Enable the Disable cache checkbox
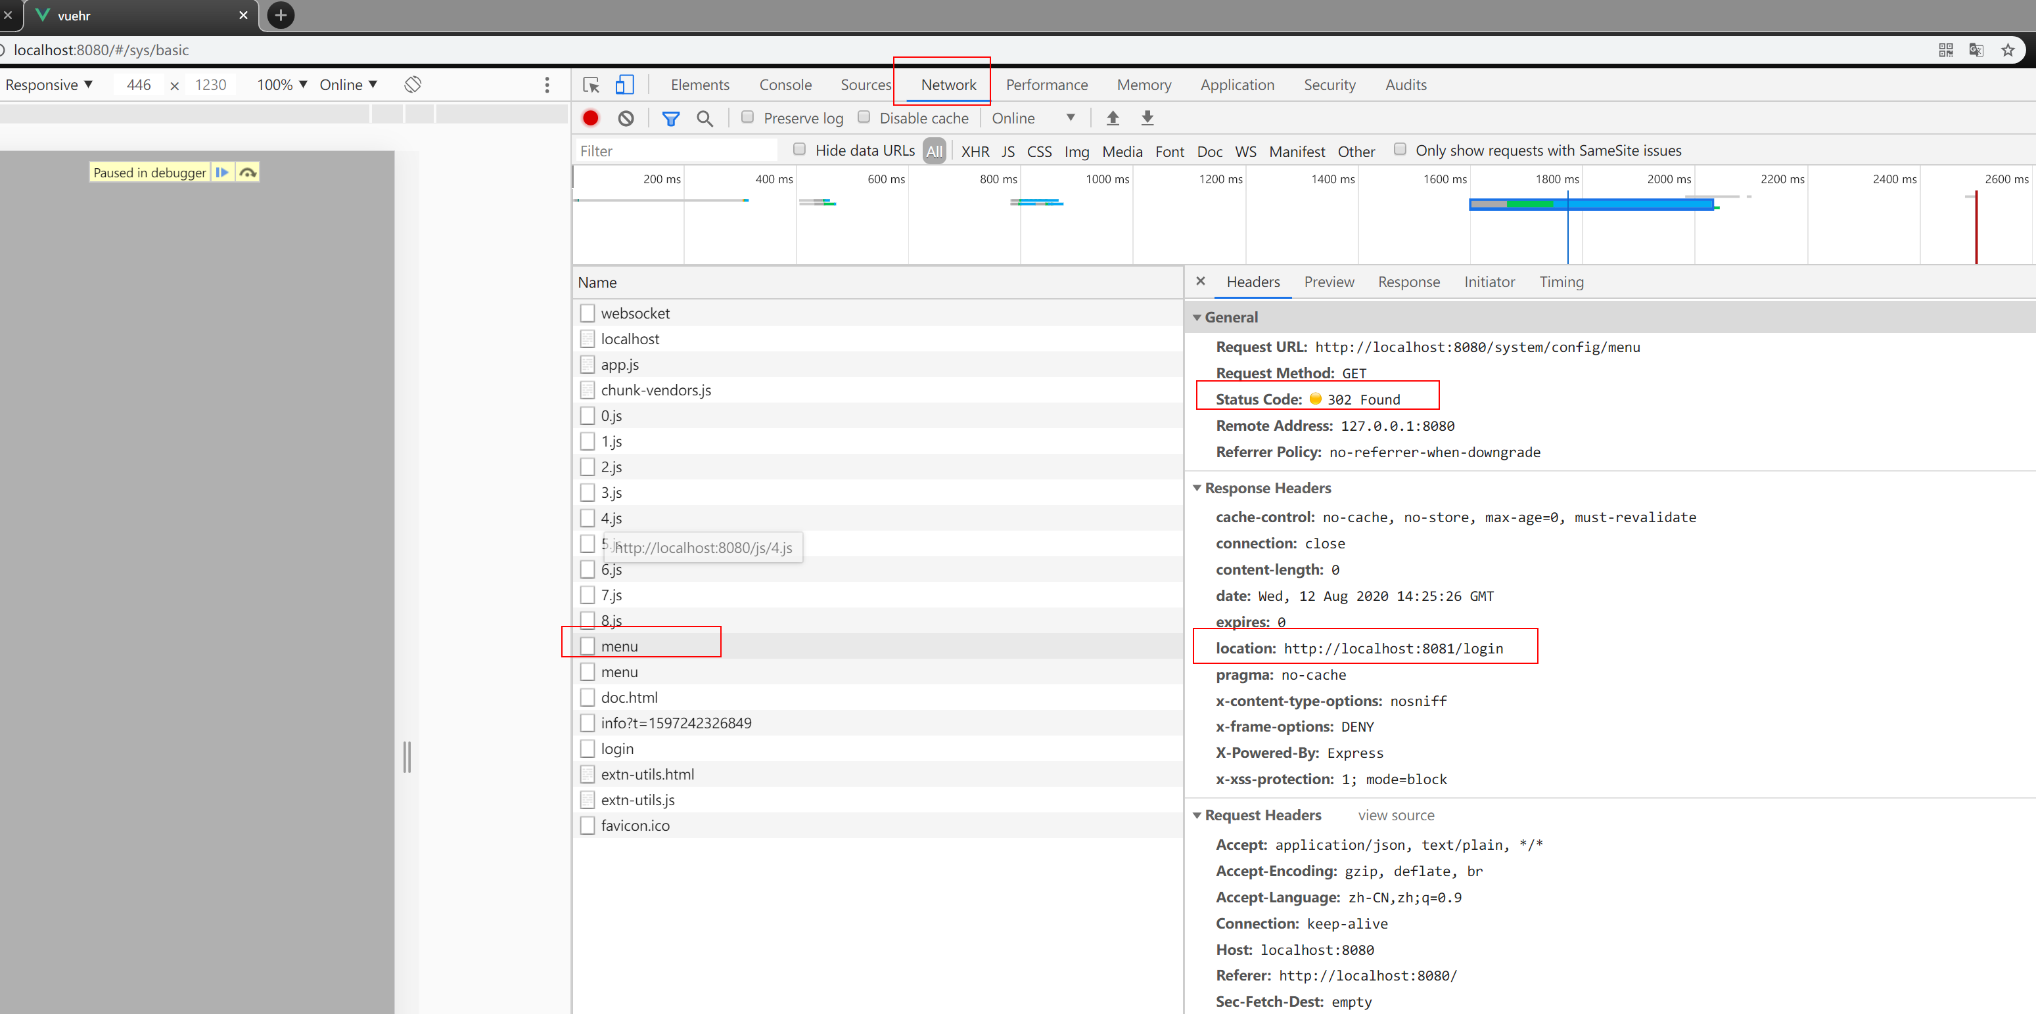The image size is (2036, 1014). [x=864, y=118]
